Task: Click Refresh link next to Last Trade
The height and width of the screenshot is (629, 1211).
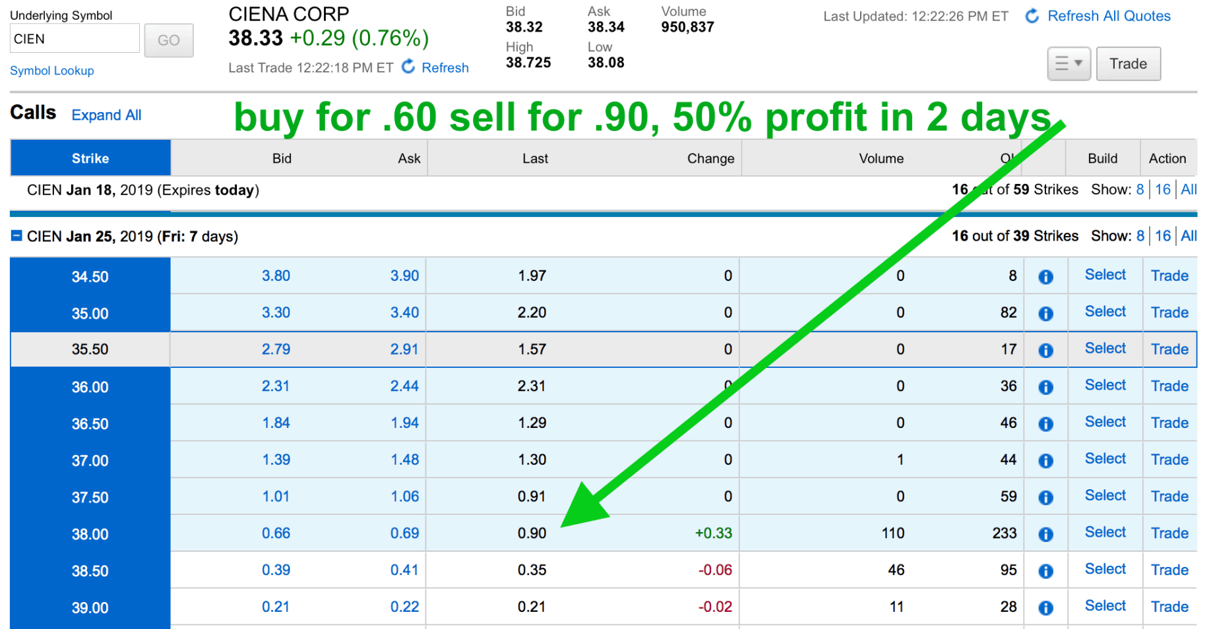Action: click(x=445, y=68)
